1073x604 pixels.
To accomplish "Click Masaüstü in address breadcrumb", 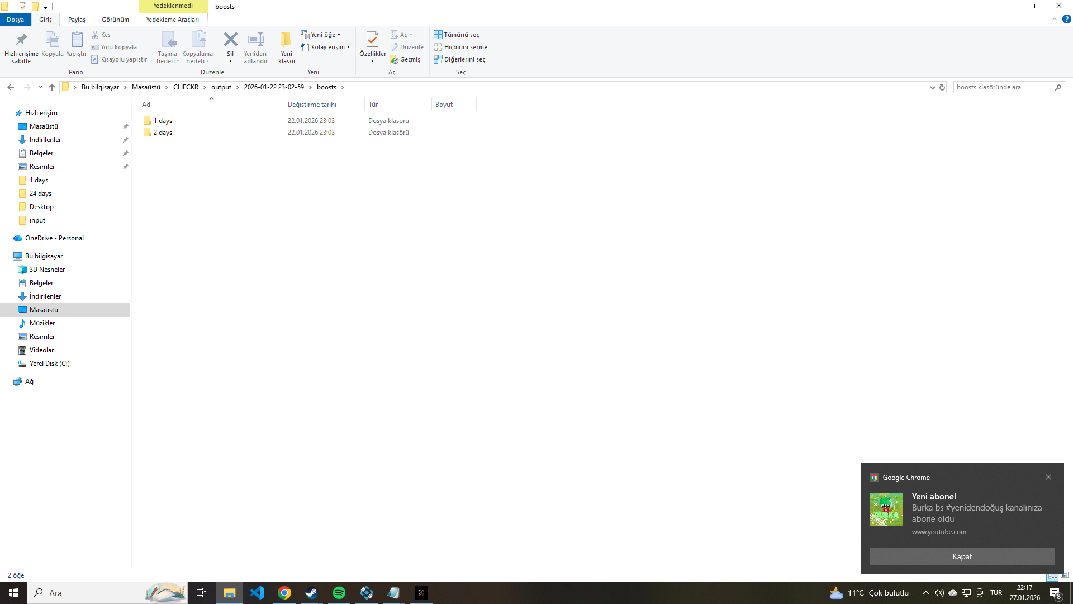I will tap(146, 87).
